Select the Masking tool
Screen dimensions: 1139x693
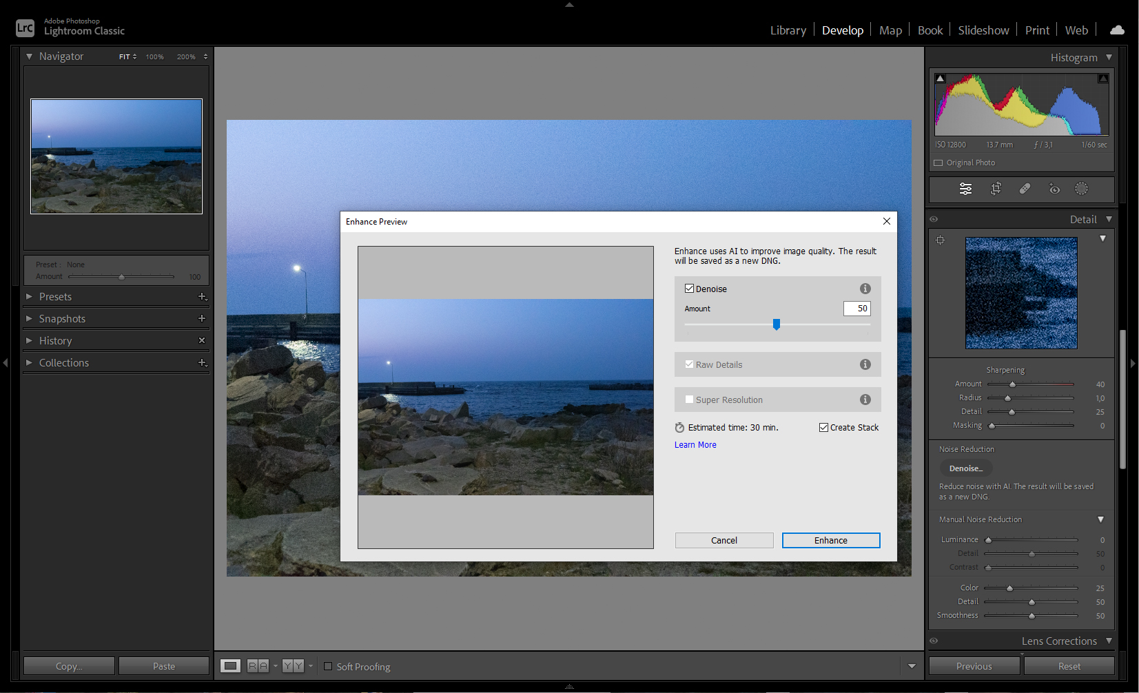[x=1081, y=189]
